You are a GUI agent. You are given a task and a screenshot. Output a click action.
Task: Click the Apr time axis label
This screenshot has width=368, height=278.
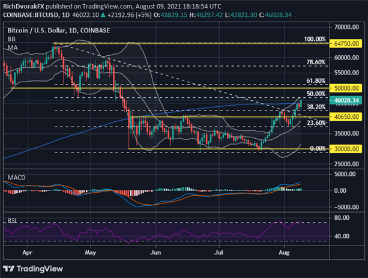point(28,253)
